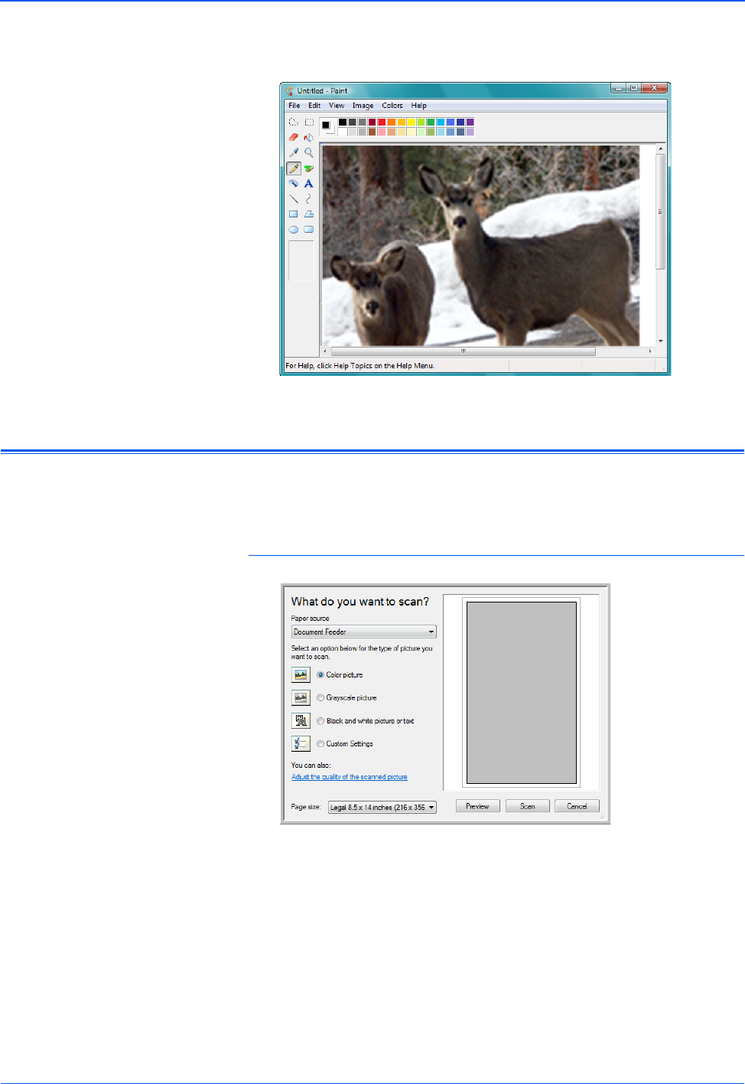
Task: Open the Page size Legal dropdown
Action: pos(382,807)
